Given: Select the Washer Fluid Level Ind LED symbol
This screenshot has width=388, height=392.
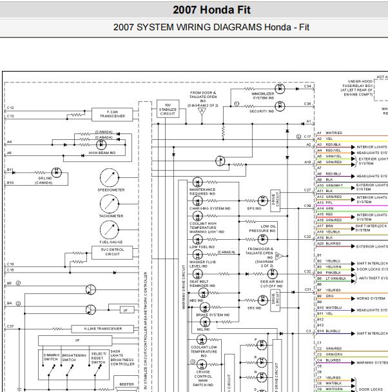Looking at the screenshot, I should [198, 255].
